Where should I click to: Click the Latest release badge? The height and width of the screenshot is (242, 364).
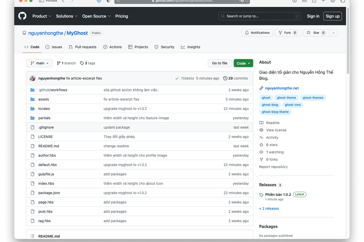point(299,194)
